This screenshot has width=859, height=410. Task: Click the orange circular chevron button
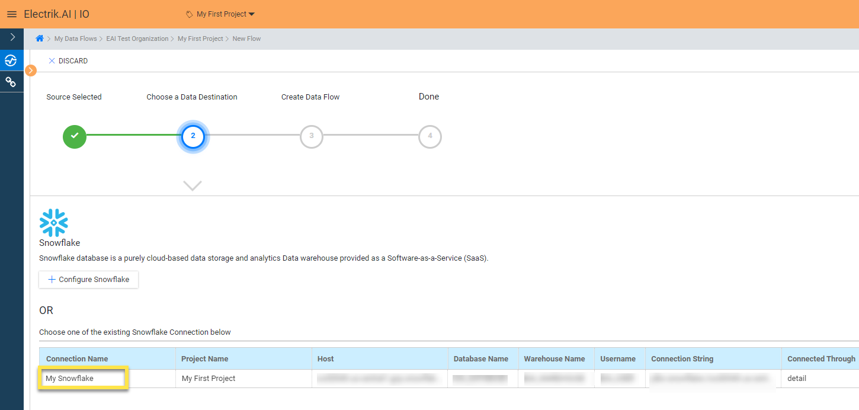[x=30, y=70]
